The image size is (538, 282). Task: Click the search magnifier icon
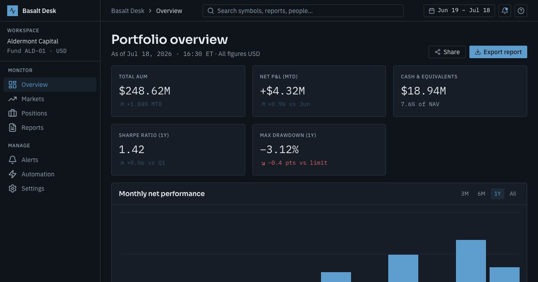(x=211, y=11)
